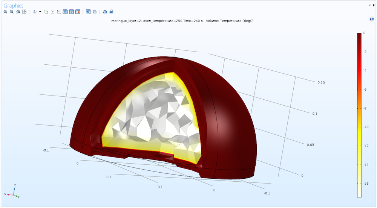Click the -16 legend tick label

365,184
